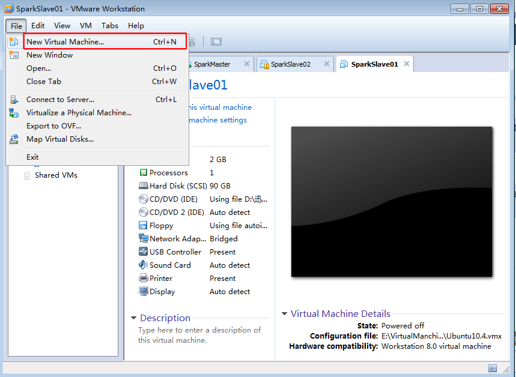Select New Window menu entry

click(105, 55)
